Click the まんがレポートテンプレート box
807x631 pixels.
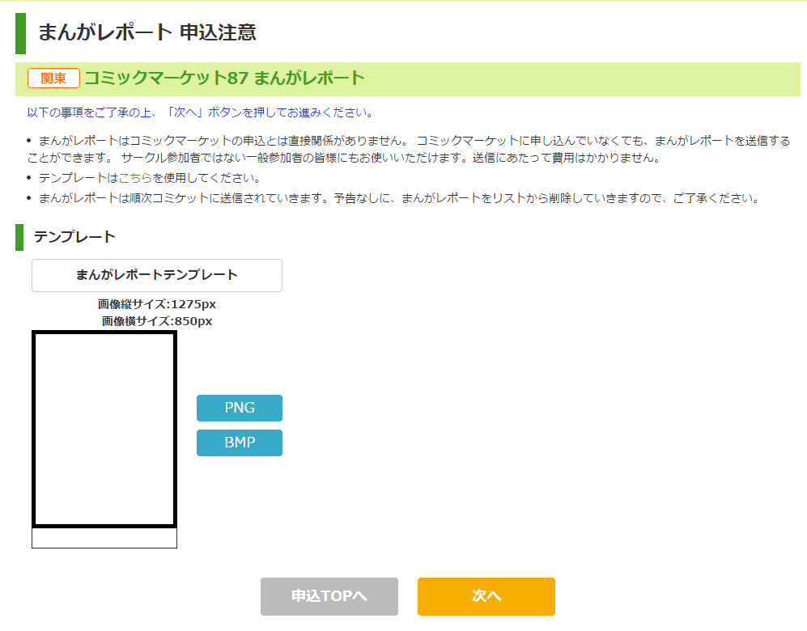(157, 275)
